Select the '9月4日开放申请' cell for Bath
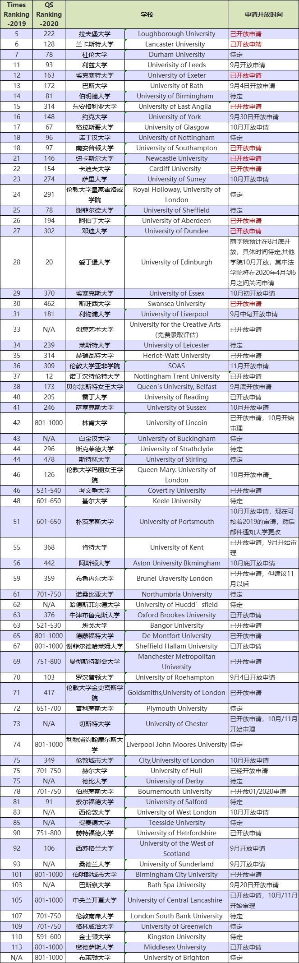Image resolution: width=299 pixels, height=963 pixels. click(x=264, y=86)
